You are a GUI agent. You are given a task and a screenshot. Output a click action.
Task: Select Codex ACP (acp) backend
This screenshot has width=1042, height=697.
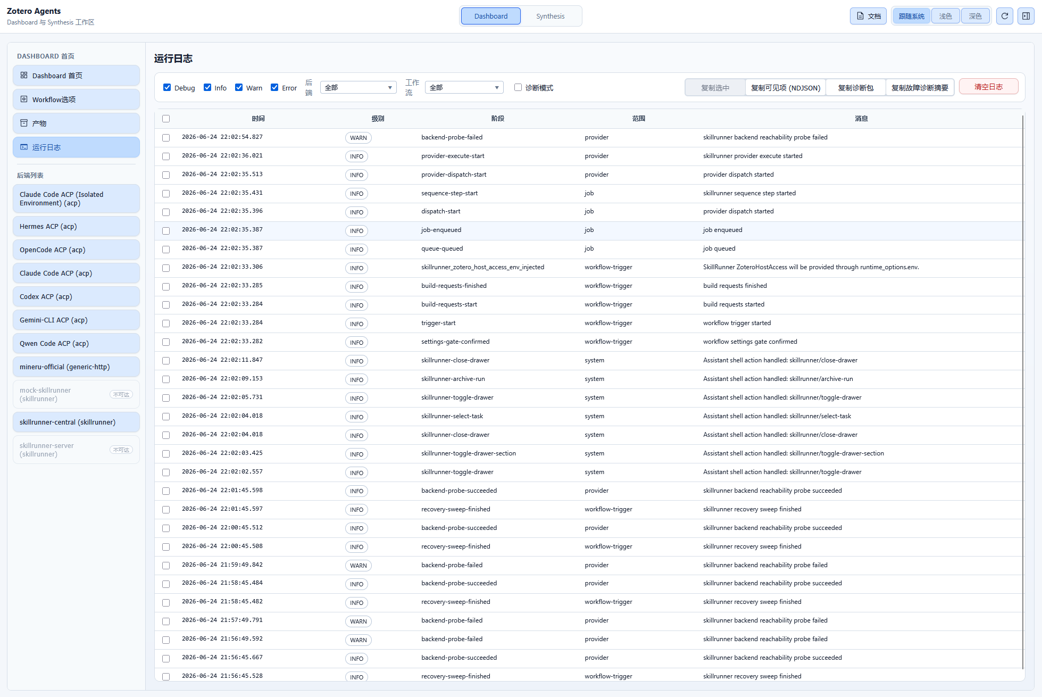pos(76,296)
